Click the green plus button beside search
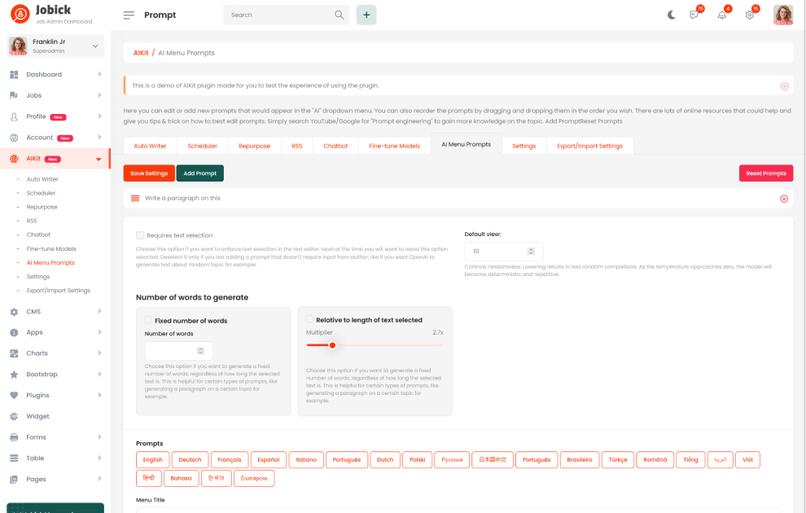Viewport: 806px width, 513px height. (366, 15)
